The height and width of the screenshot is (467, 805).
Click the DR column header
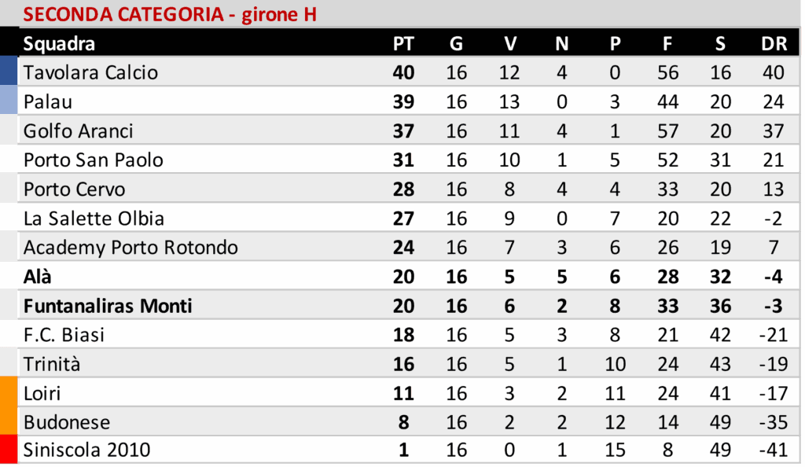(x=774, y=43)
